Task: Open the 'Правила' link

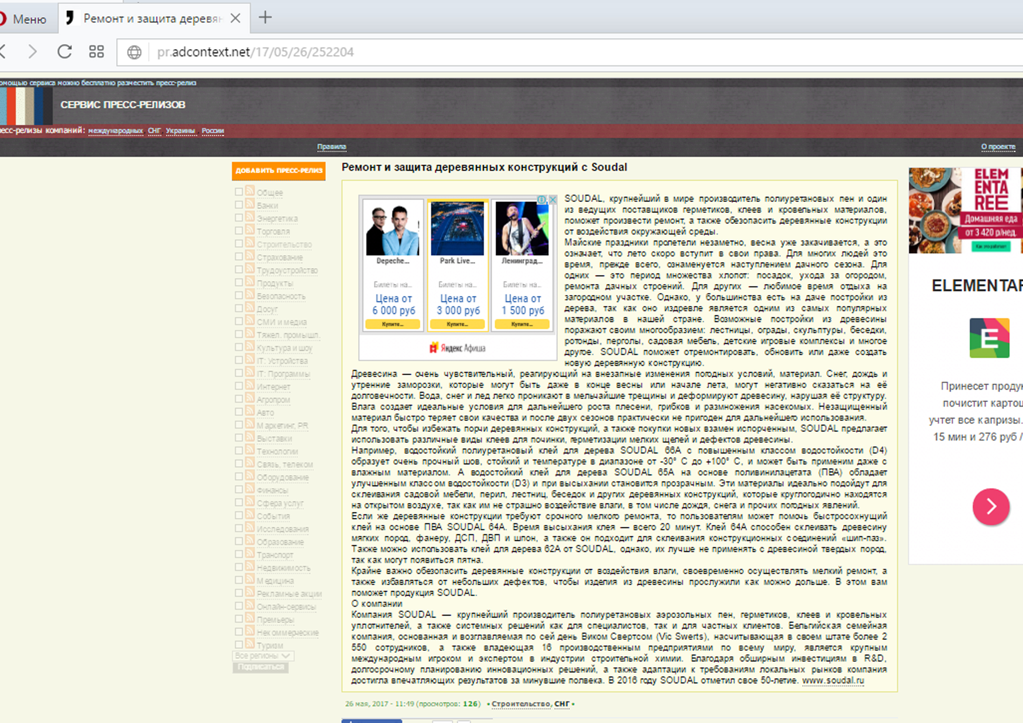Action: point(332,147)
